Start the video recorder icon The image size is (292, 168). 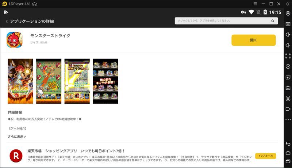click(288, 109)
